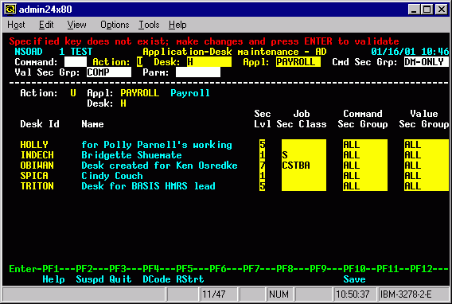Click Sec Lvl field for INDECH
The image size is (452, 304).
coord(262,155)
